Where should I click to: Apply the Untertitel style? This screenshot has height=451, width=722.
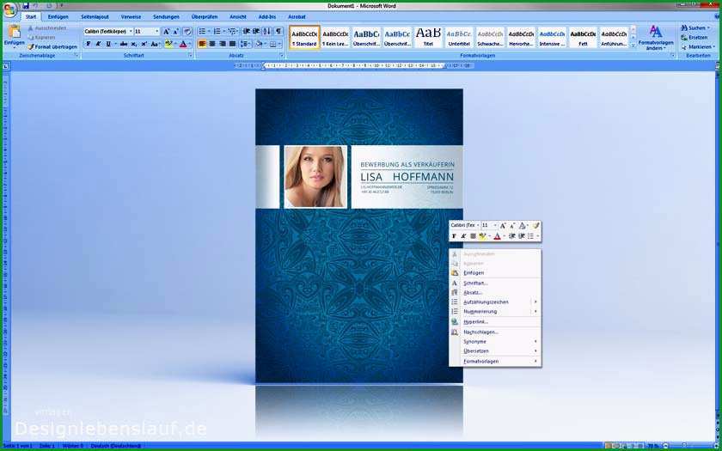[459, 37]
